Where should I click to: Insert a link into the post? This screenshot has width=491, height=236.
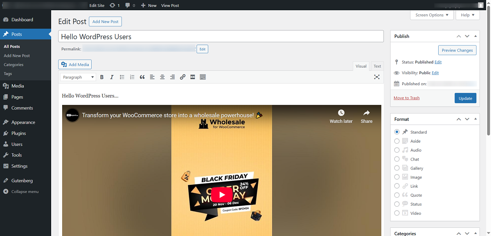(182, 77)
